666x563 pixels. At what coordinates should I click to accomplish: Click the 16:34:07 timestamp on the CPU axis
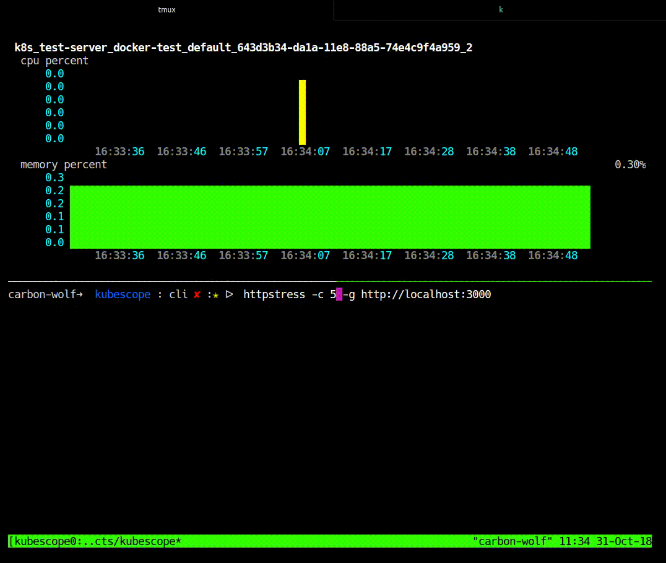click(305, 151)
